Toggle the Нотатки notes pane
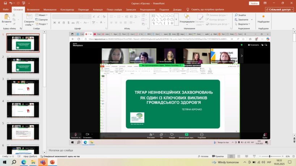 204,156
